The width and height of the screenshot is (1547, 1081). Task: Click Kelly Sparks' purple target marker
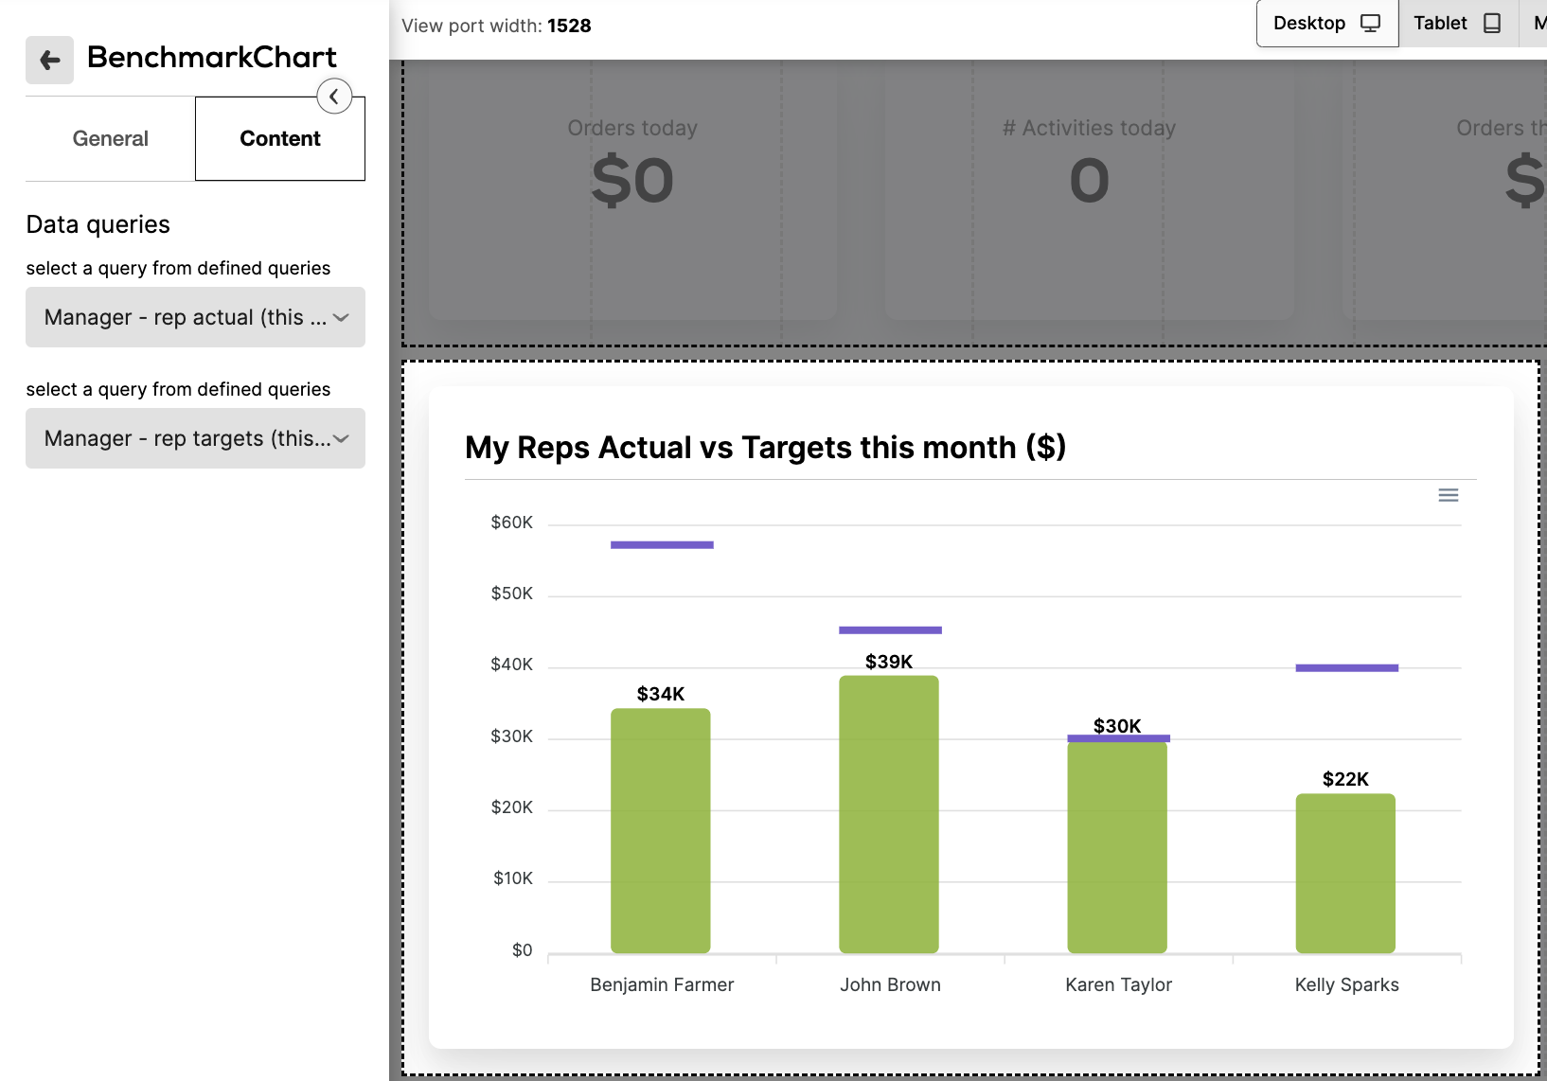point(1346,668)
